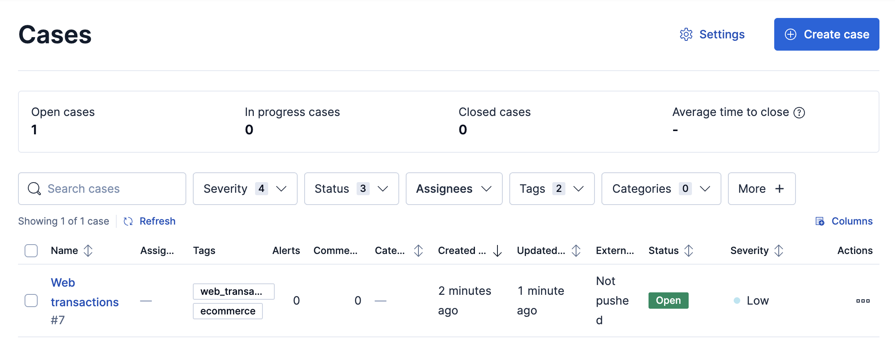Sort by the Severity column arrows

780,250
